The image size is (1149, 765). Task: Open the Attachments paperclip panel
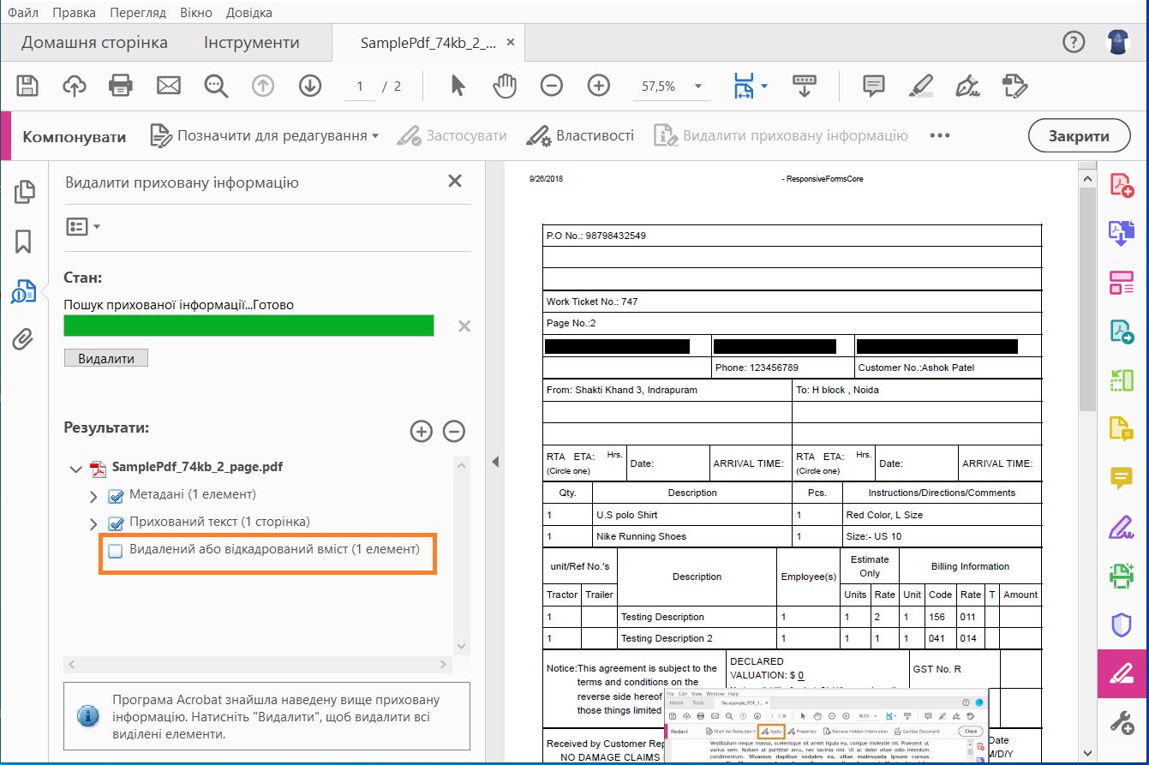pyautogui.click(x=23, y=340)
